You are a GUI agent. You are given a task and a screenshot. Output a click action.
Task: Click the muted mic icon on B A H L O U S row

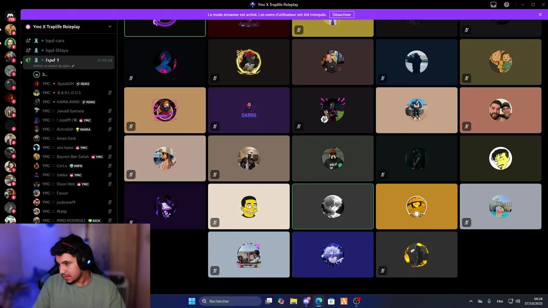110,93
